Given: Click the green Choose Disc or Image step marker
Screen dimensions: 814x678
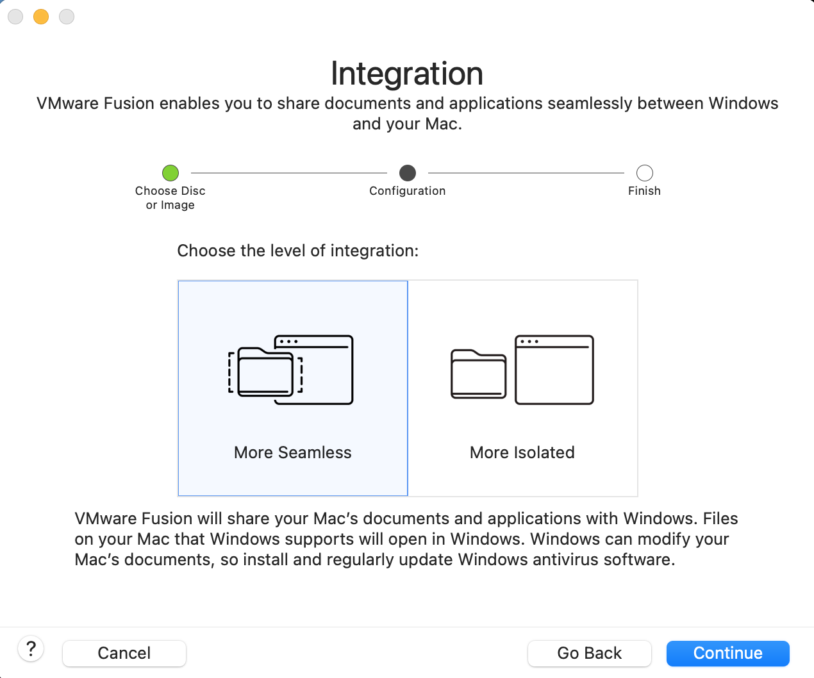Looking at the screenshot, I should click(x=170, y=173).
